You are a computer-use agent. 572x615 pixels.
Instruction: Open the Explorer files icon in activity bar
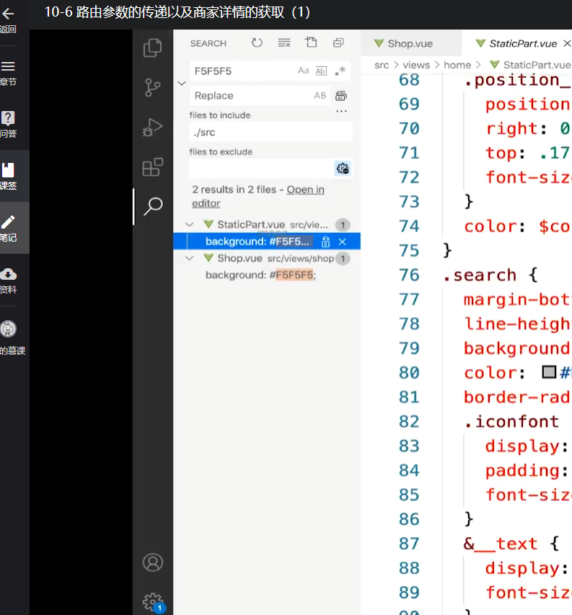pos(153,48)
